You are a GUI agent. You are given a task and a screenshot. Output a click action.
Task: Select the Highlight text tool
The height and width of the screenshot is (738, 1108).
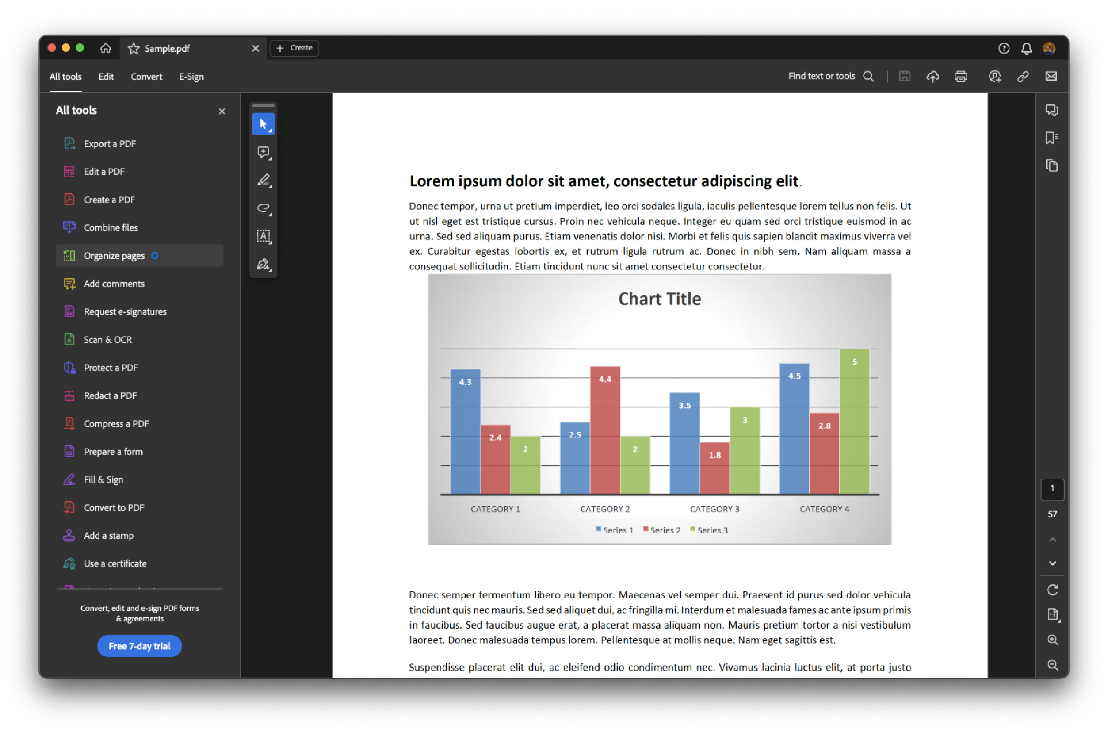264,180
